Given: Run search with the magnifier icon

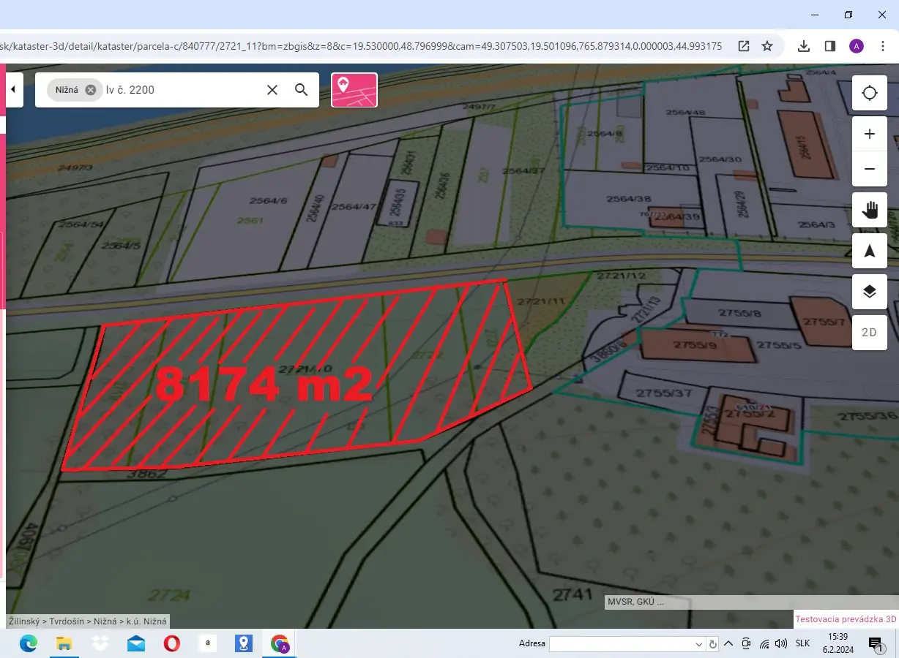Looking at the screenshot, I should click(301, 90).
